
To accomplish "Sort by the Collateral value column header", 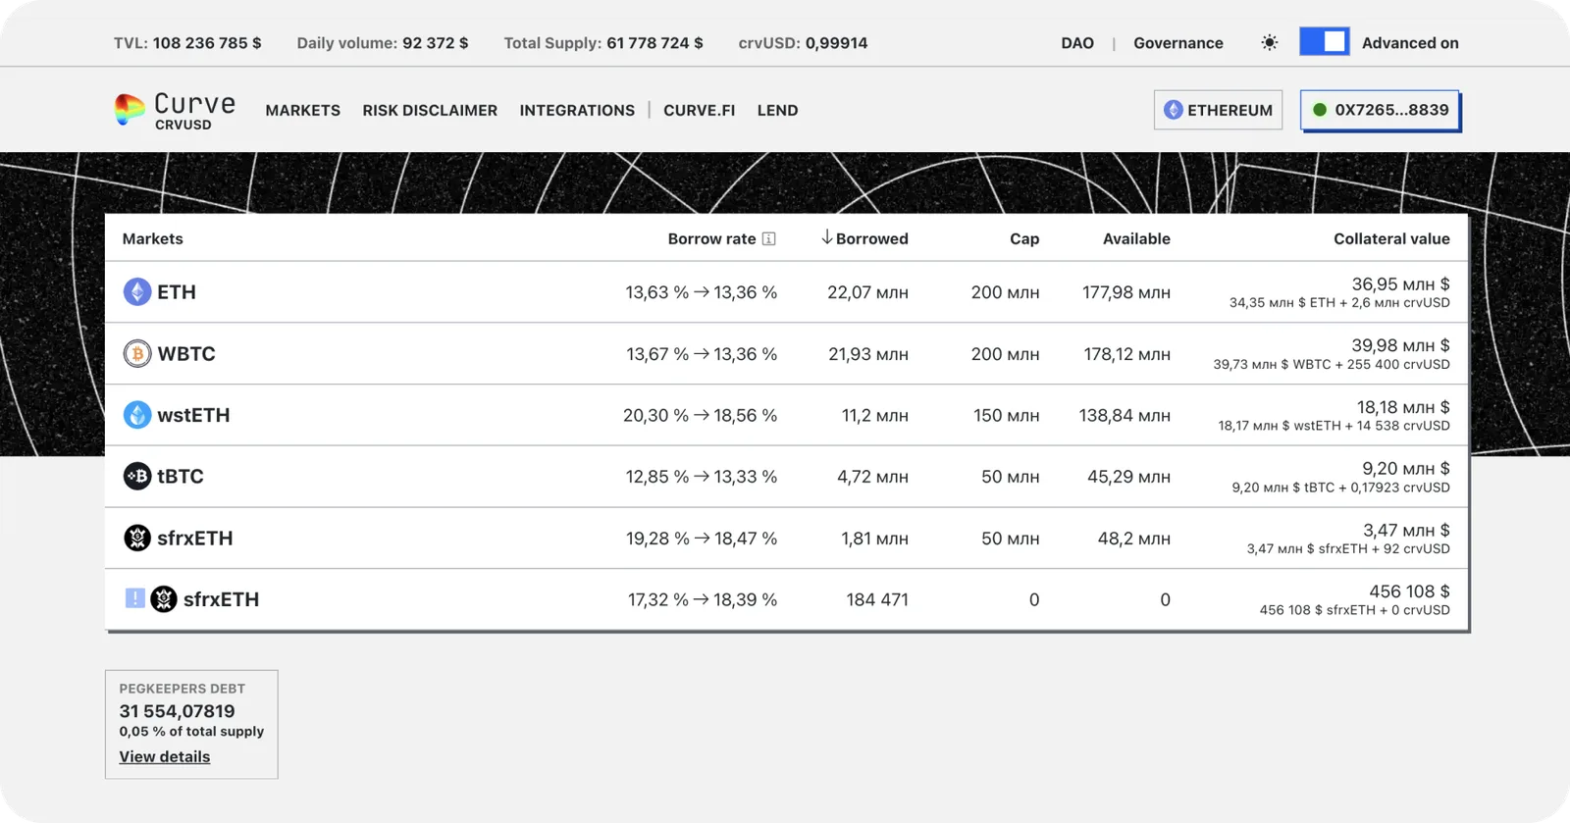I will [1391, 238].
